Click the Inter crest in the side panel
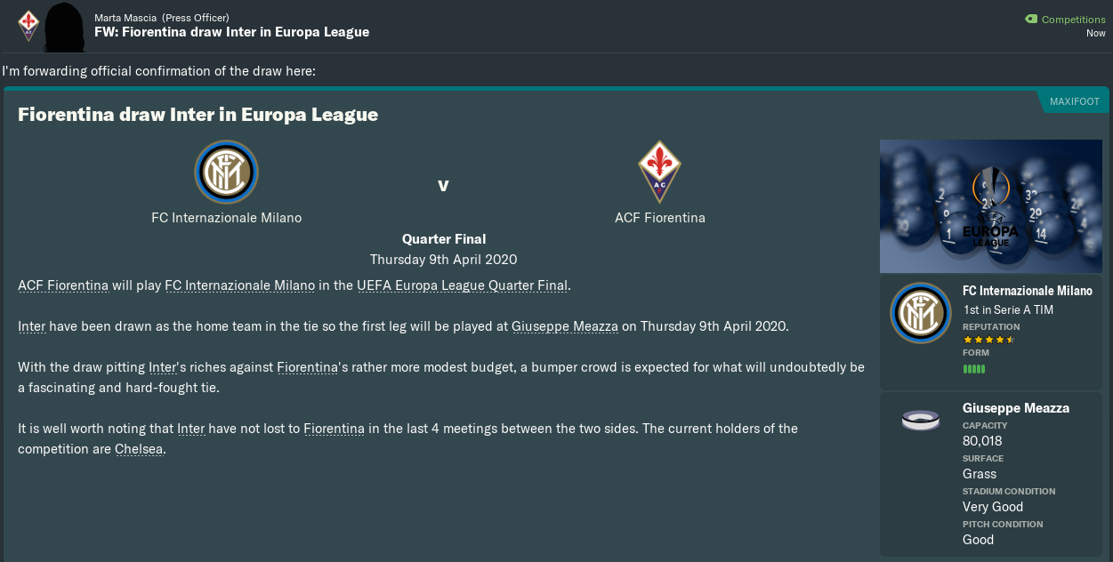 coord(920,312)
